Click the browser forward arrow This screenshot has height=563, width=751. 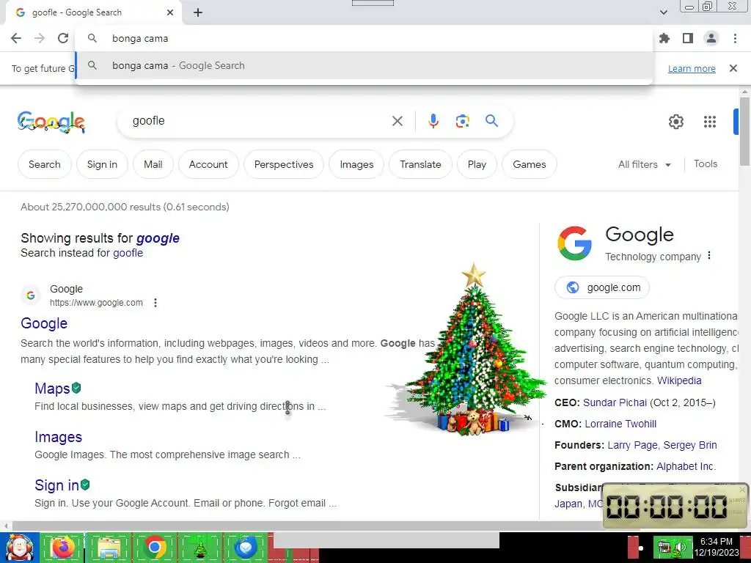point(40,38)
